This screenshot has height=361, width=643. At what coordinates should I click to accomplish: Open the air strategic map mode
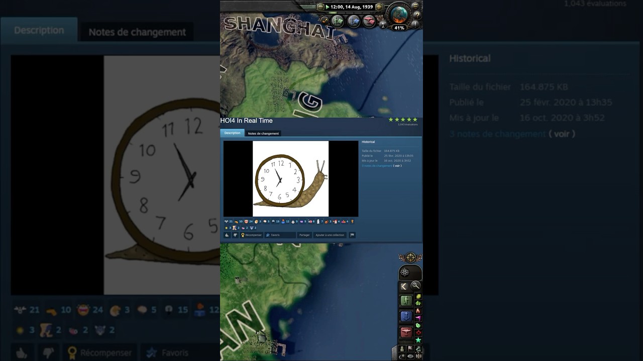click(x=369, y=21)
